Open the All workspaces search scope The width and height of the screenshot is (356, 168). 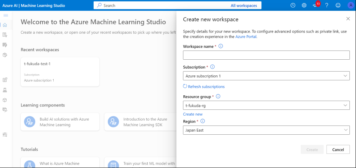pyautogui.click(x=244, y=5)
